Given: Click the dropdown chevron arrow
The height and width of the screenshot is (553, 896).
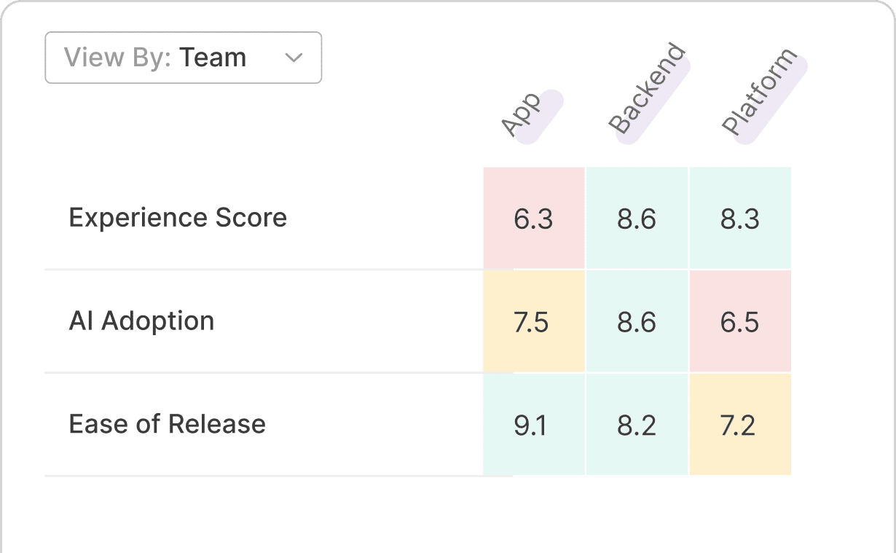Looking at the screenshot, I should pyautogui.click(x=294, y=58).
